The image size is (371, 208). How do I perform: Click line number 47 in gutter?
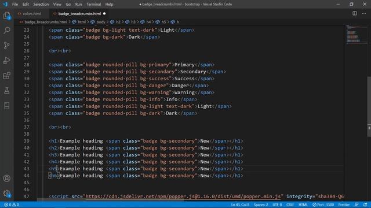tap(27, 196)
